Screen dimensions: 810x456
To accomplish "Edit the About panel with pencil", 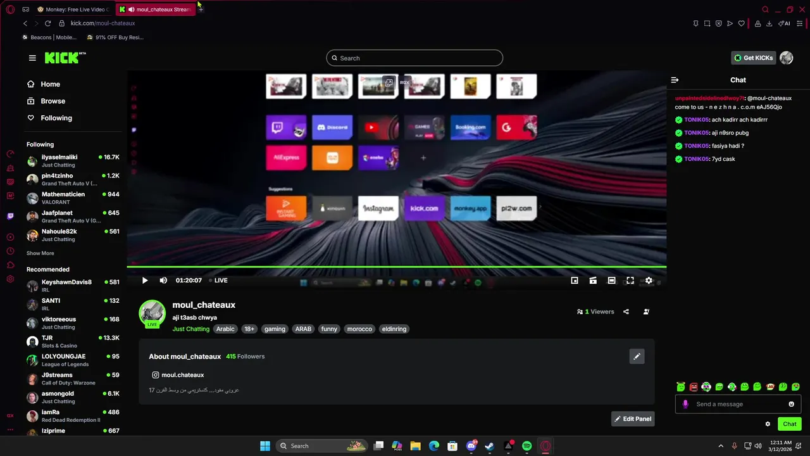I will click(637, 357).
